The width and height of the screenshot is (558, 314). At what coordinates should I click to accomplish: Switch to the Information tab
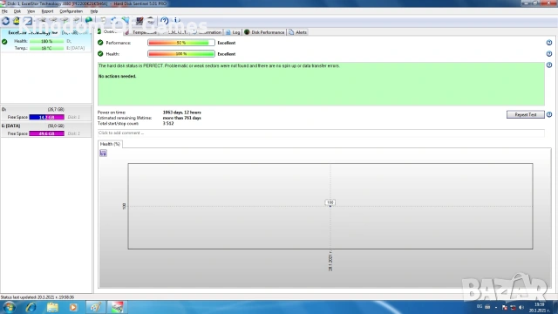coord(207,32)
